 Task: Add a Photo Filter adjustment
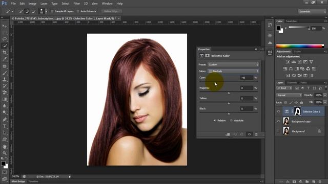[302, 68]
